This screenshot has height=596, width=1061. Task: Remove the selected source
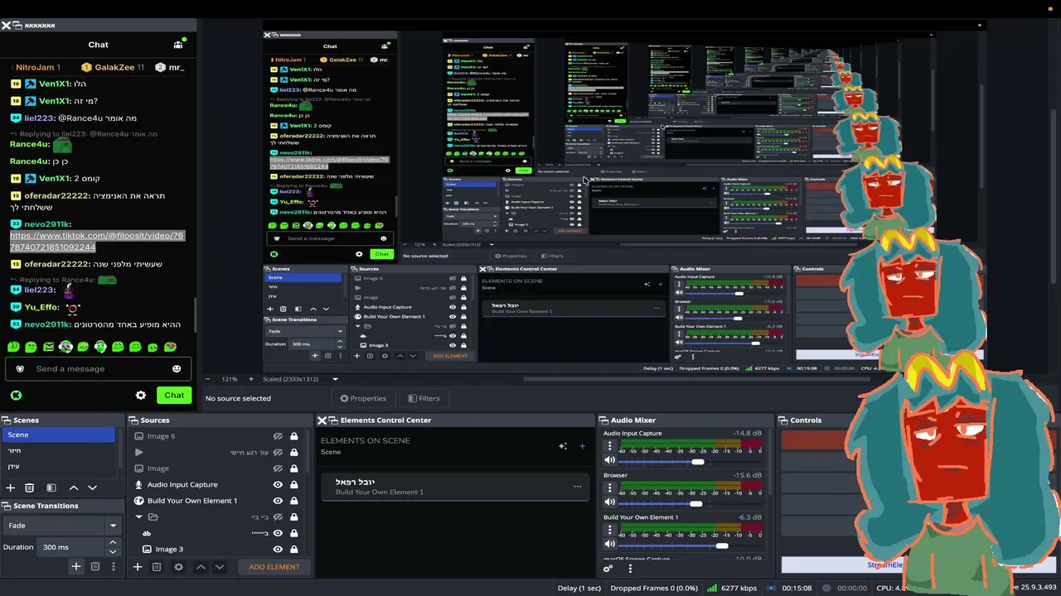[x=157, y=567]
